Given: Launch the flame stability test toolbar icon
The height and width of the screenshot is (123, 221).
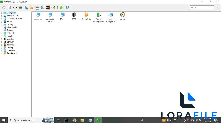Looking at the screenshot, I should tap(31, 8).
